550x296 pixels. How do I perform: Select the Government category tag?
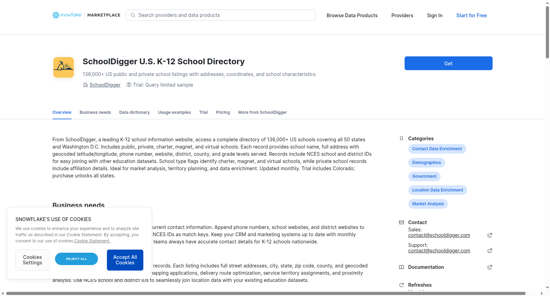tap(424, 176)
